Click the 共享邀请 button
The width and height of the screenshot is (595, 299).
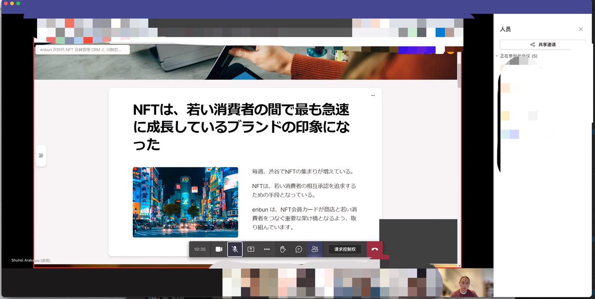tap(543, 45)
